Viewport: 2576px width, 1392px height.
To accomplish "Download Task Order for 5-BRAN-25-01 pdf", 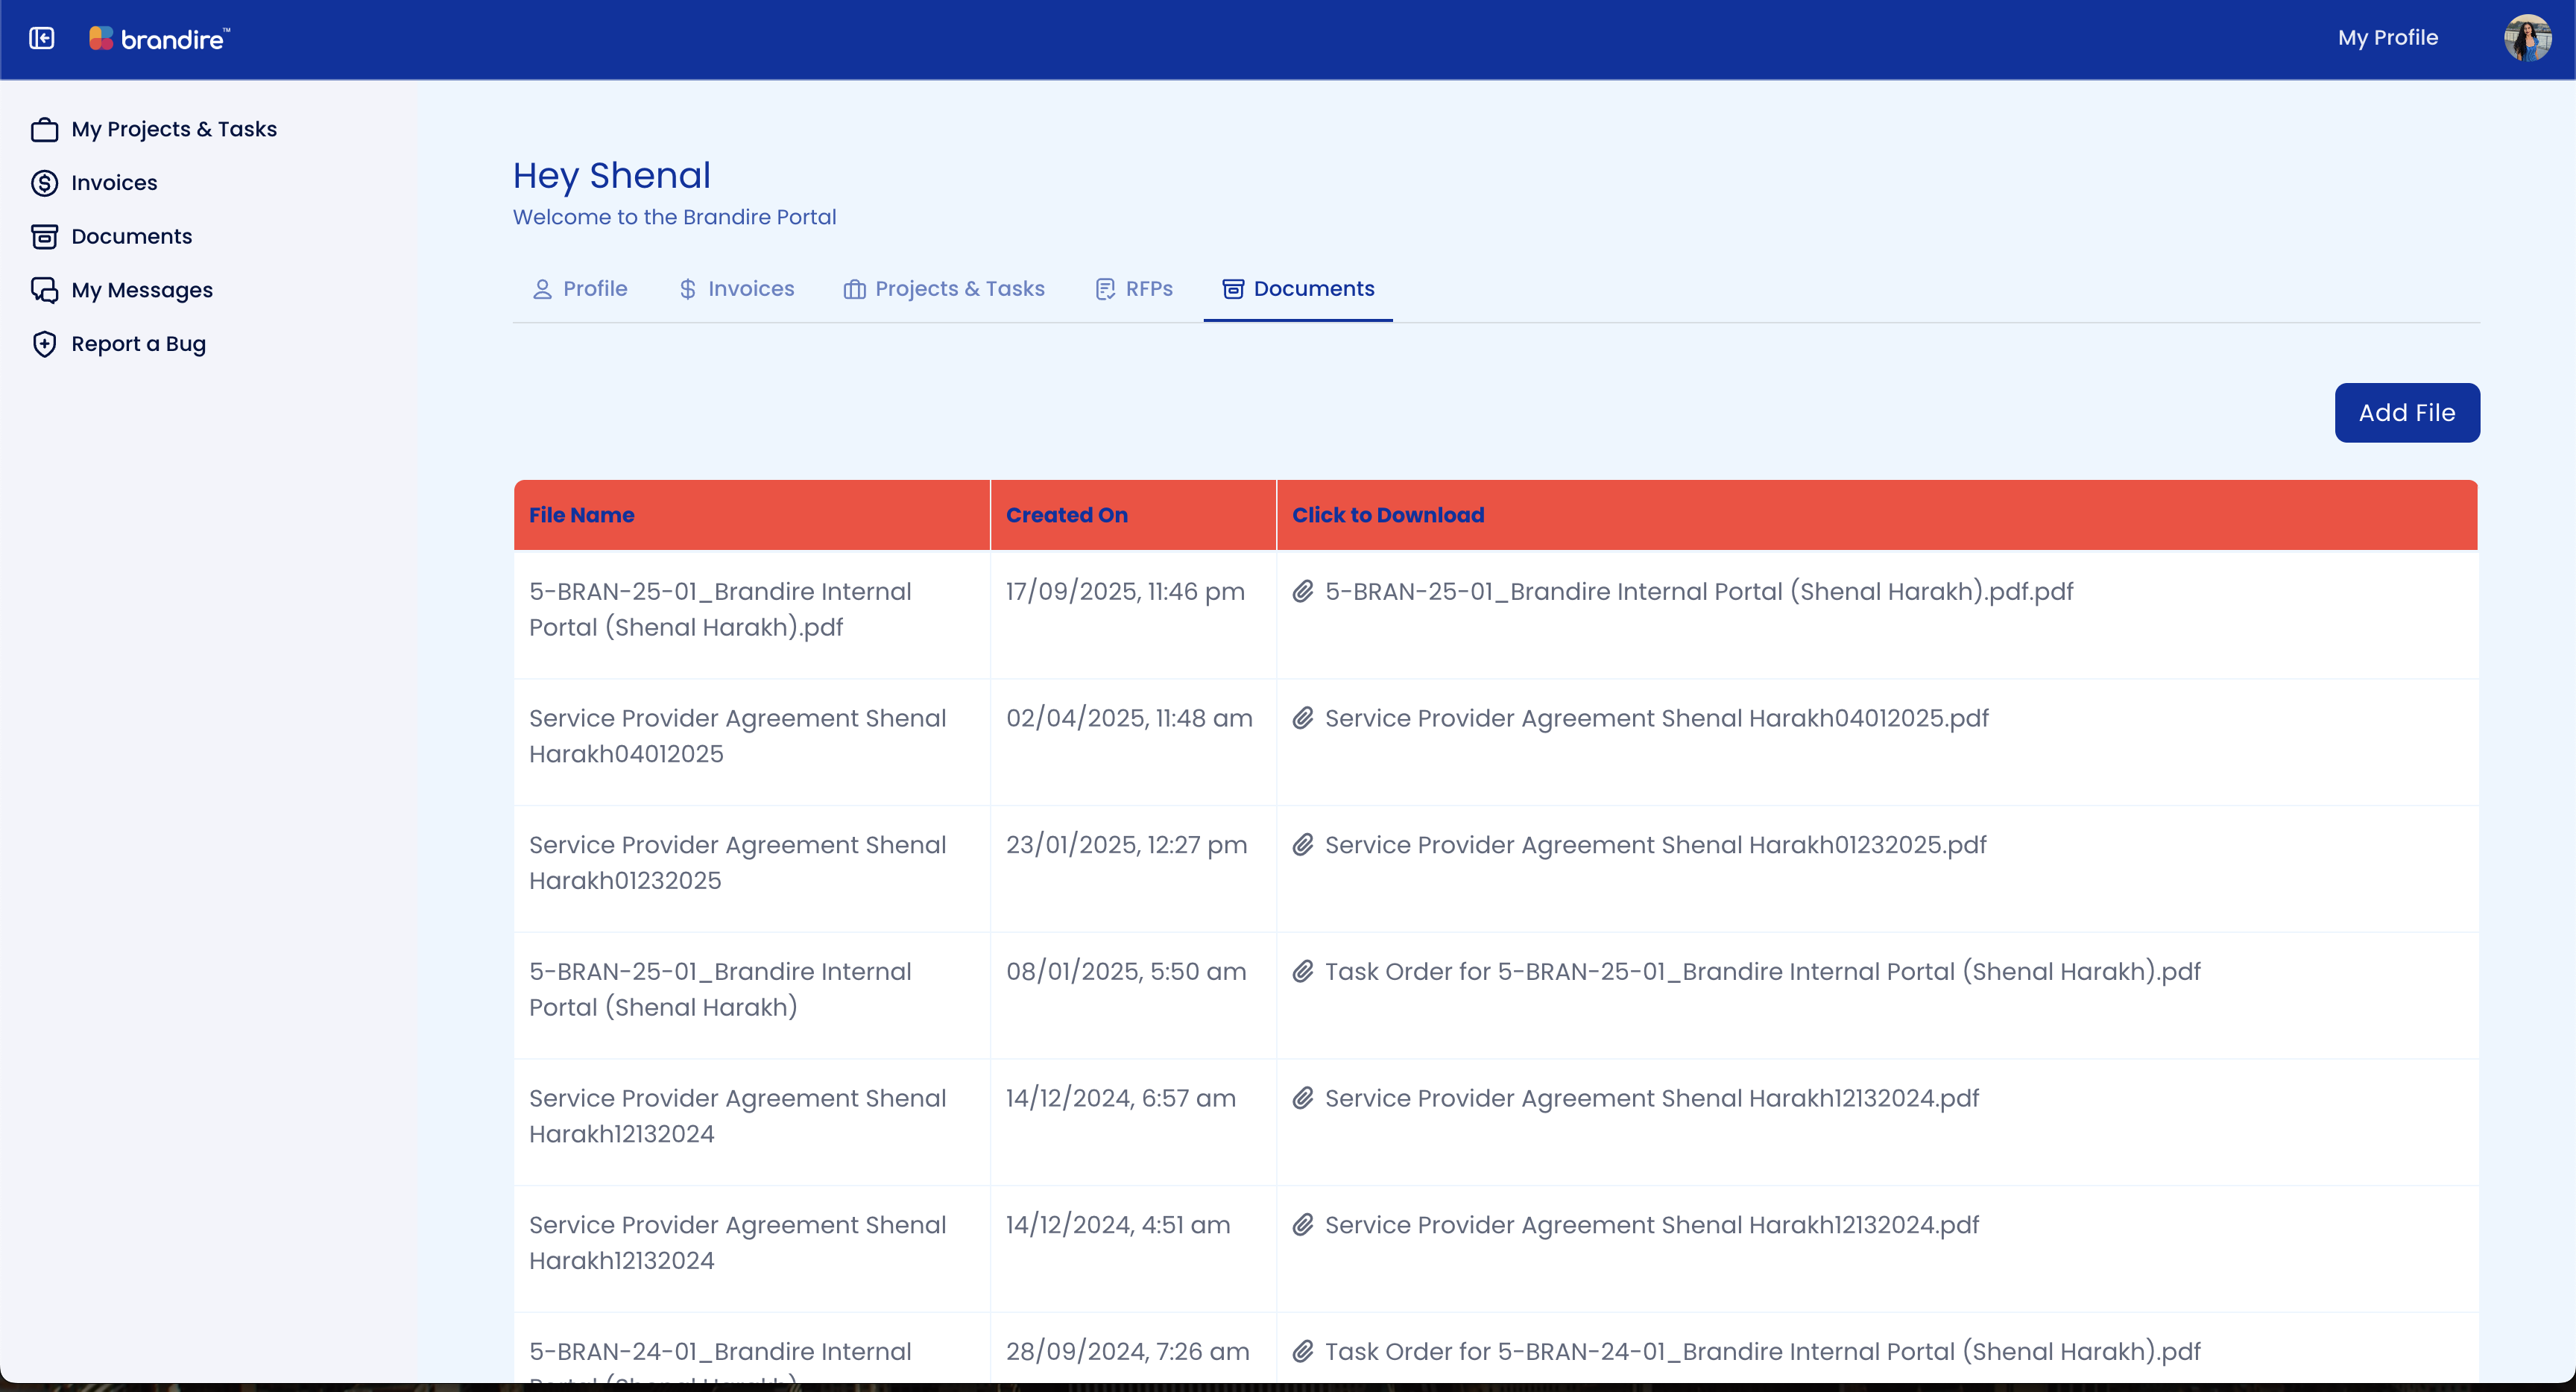I will pos(1762,972).
